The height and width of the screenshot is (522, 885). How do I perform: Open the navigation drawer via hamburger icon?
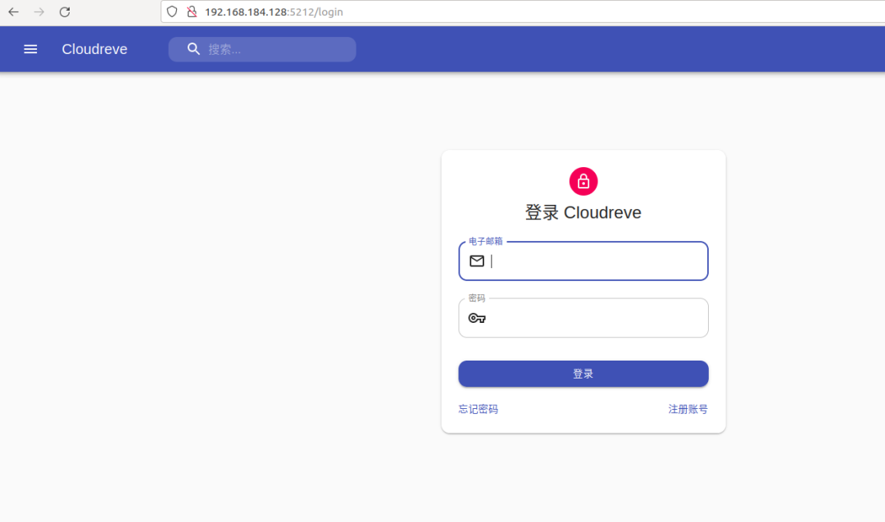[30, 48]
